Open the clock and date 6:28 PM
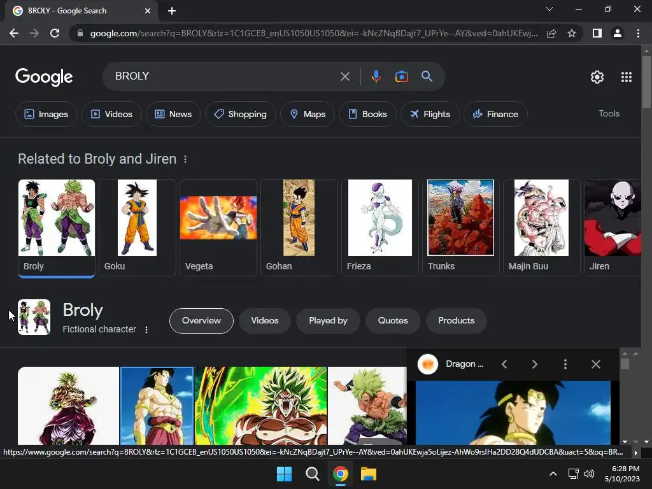 coord(622,474)
